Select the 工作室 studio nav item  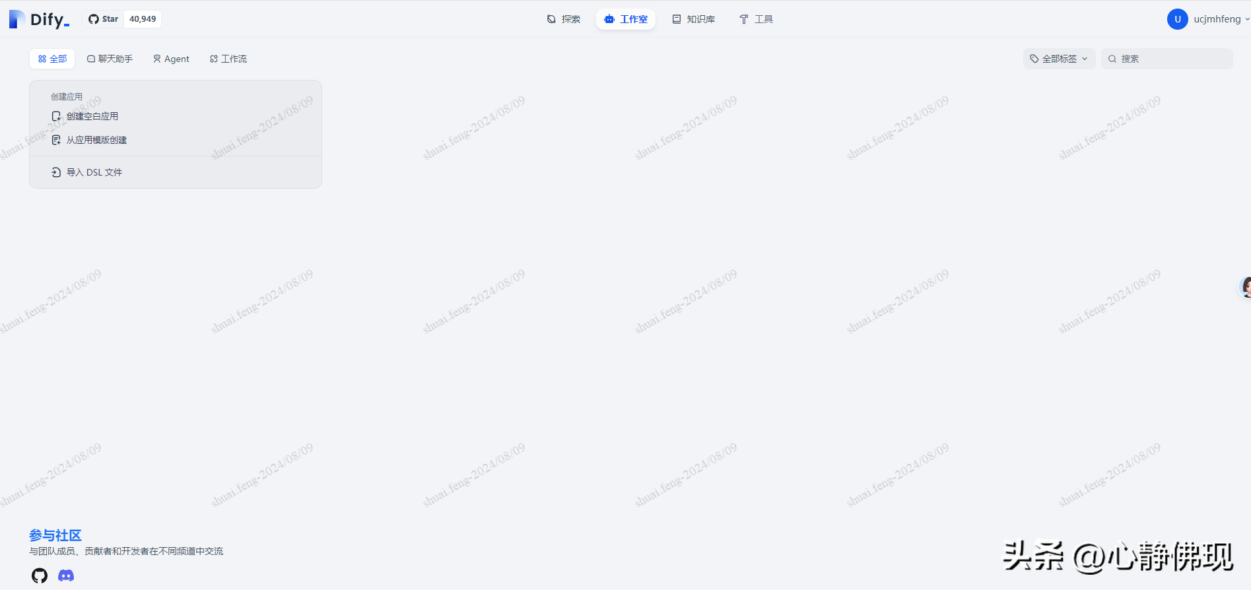(x=626, y=19)
